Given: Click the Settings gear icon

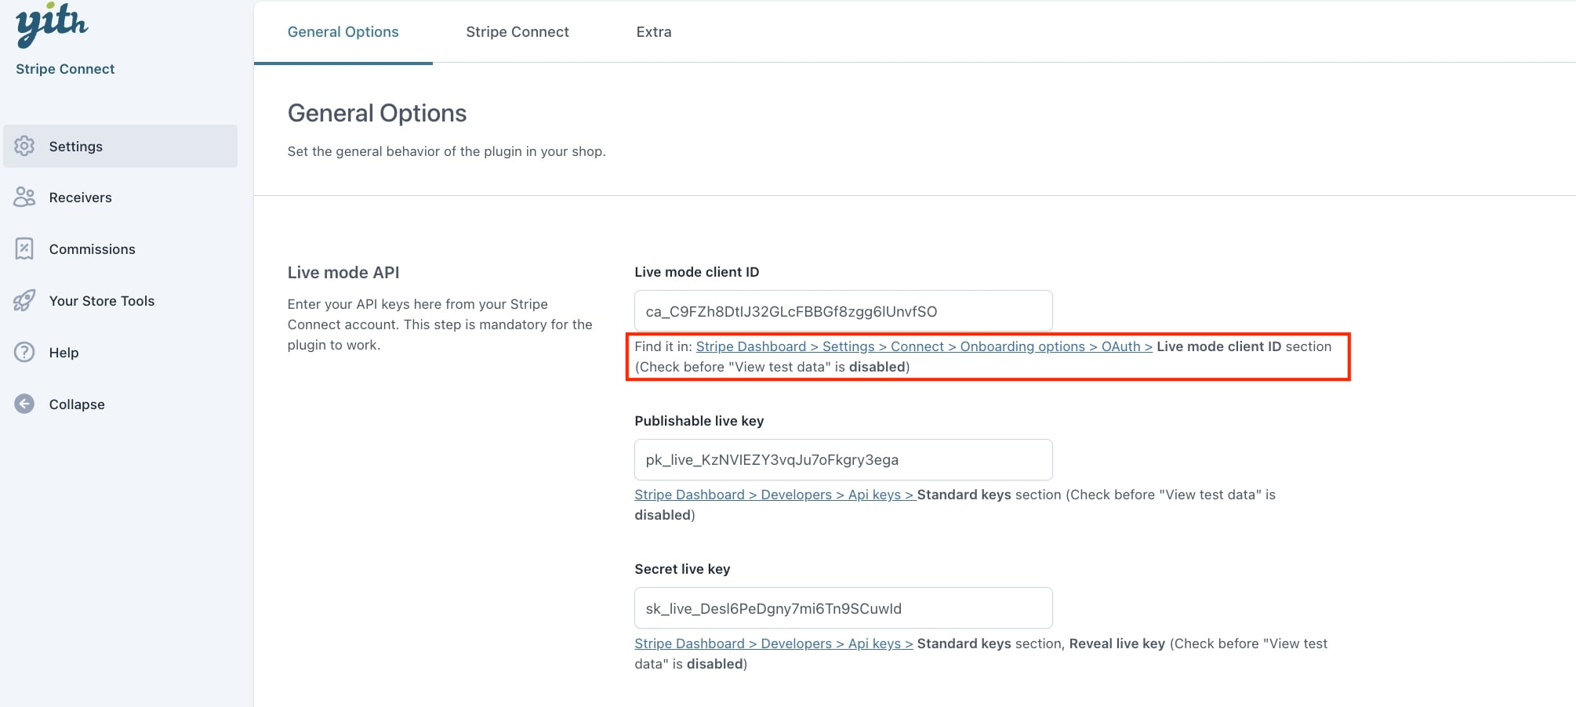Looking at the screenshot, I should point(24,146).
